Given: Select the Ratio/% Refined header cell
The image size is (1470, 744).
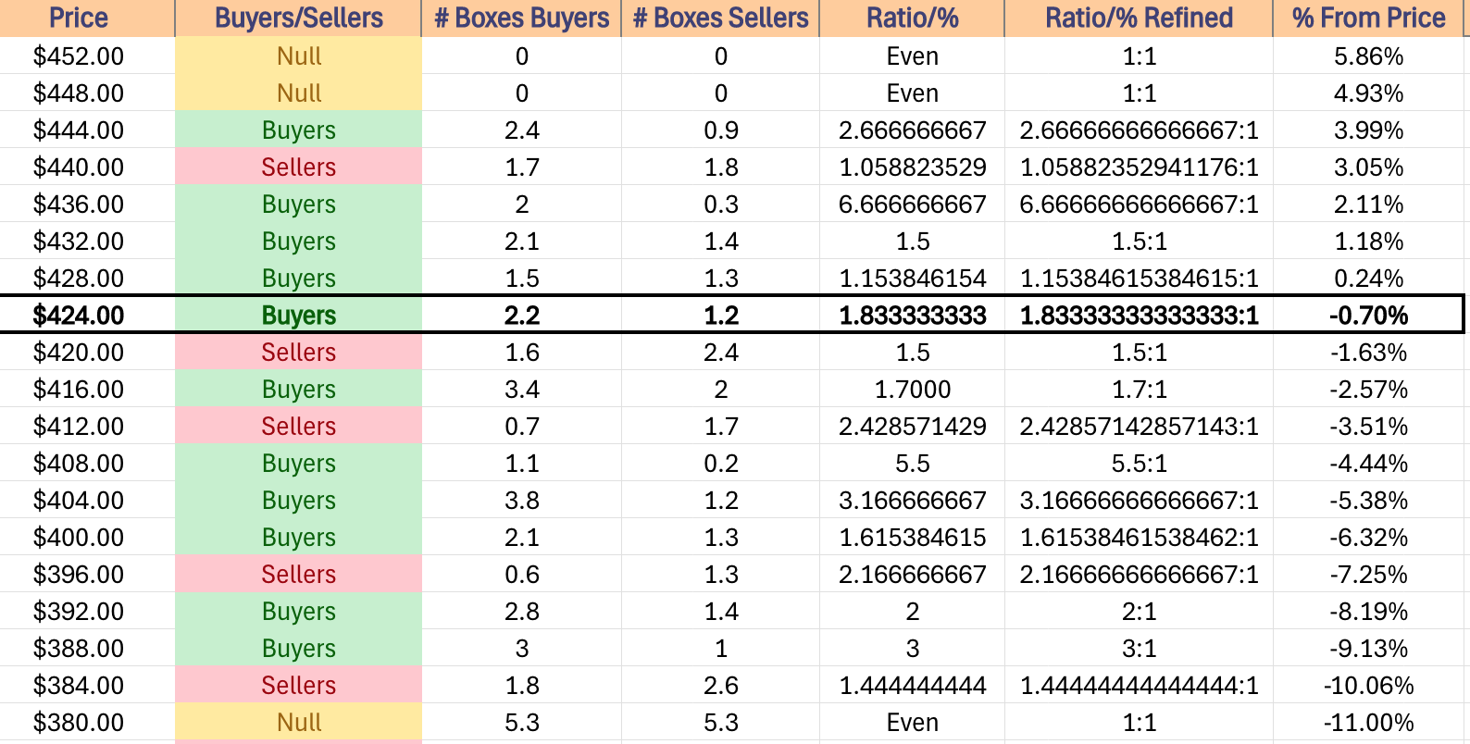Looking at the screenshot, I should point(1139,18).
